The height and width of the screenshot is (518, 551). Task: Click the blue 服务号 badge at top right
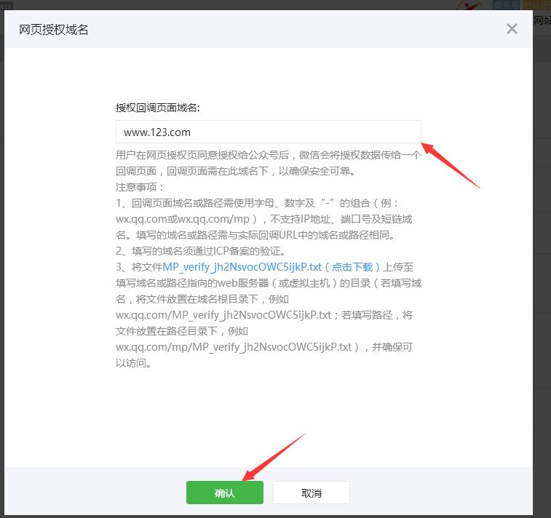(506, 4)
